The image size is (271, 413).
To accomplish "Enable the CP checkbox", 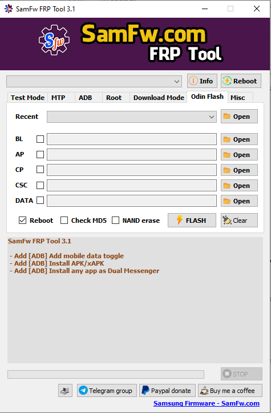I will (40, 170).
